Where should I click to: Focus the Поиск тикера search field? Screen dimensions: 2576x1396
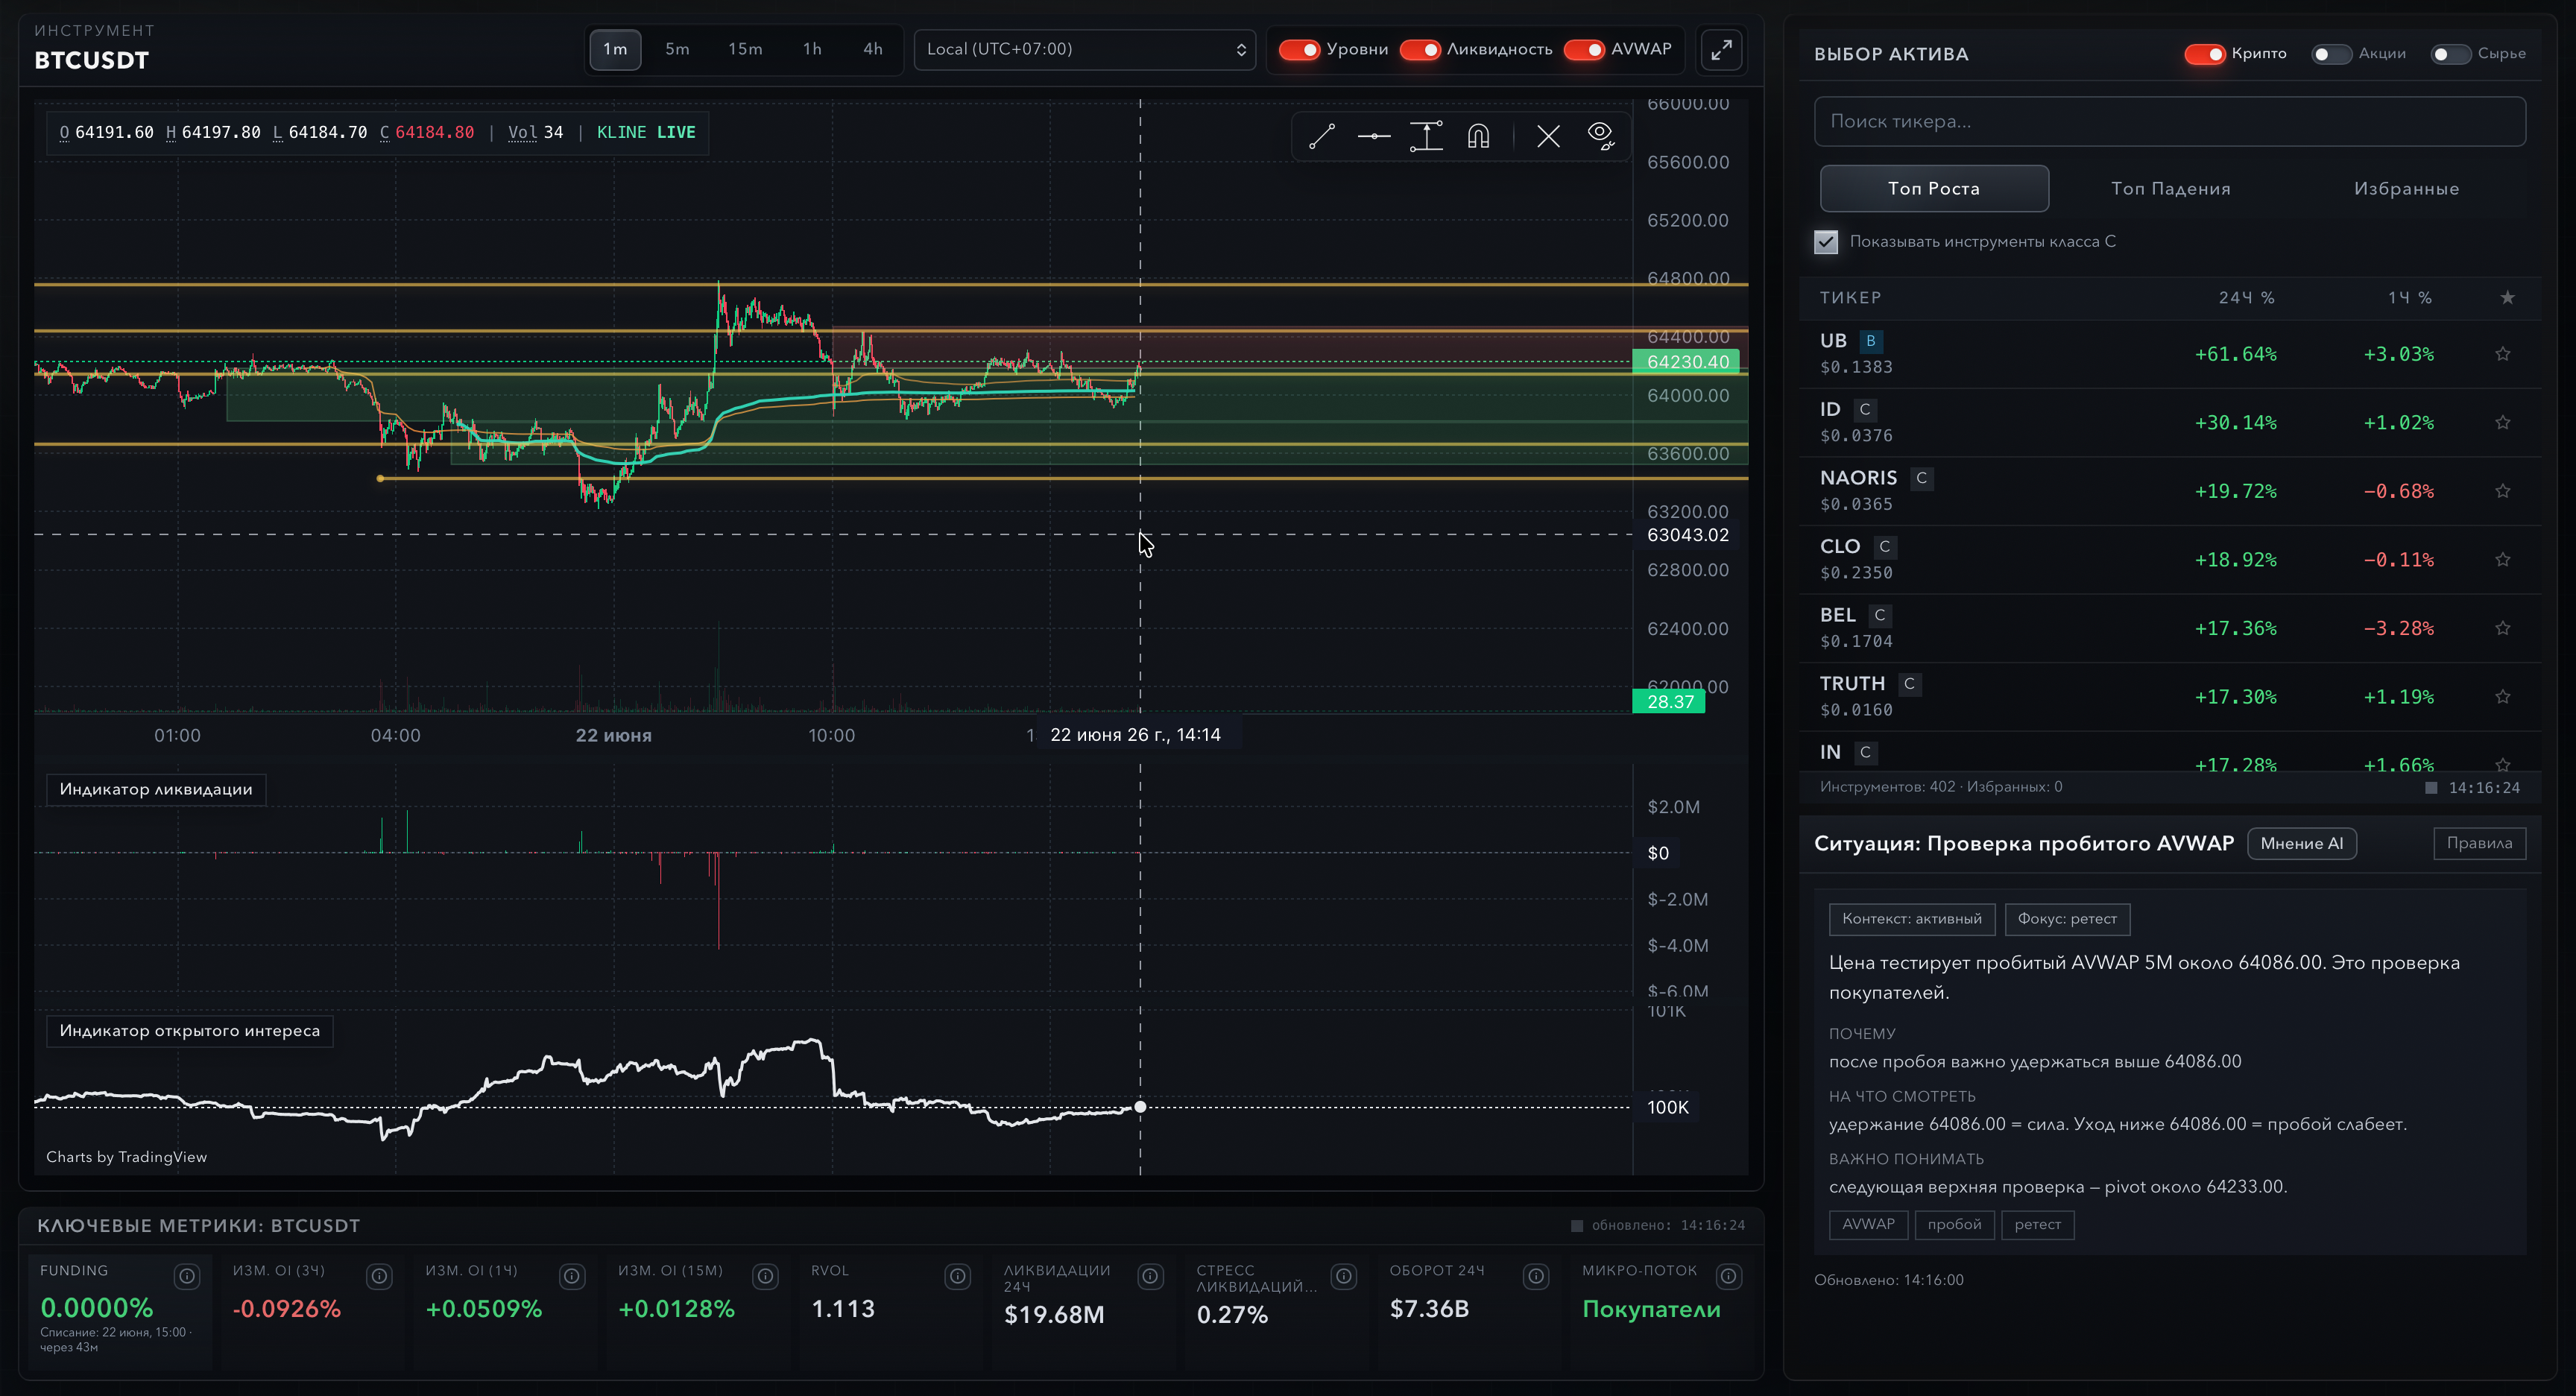2169,122
